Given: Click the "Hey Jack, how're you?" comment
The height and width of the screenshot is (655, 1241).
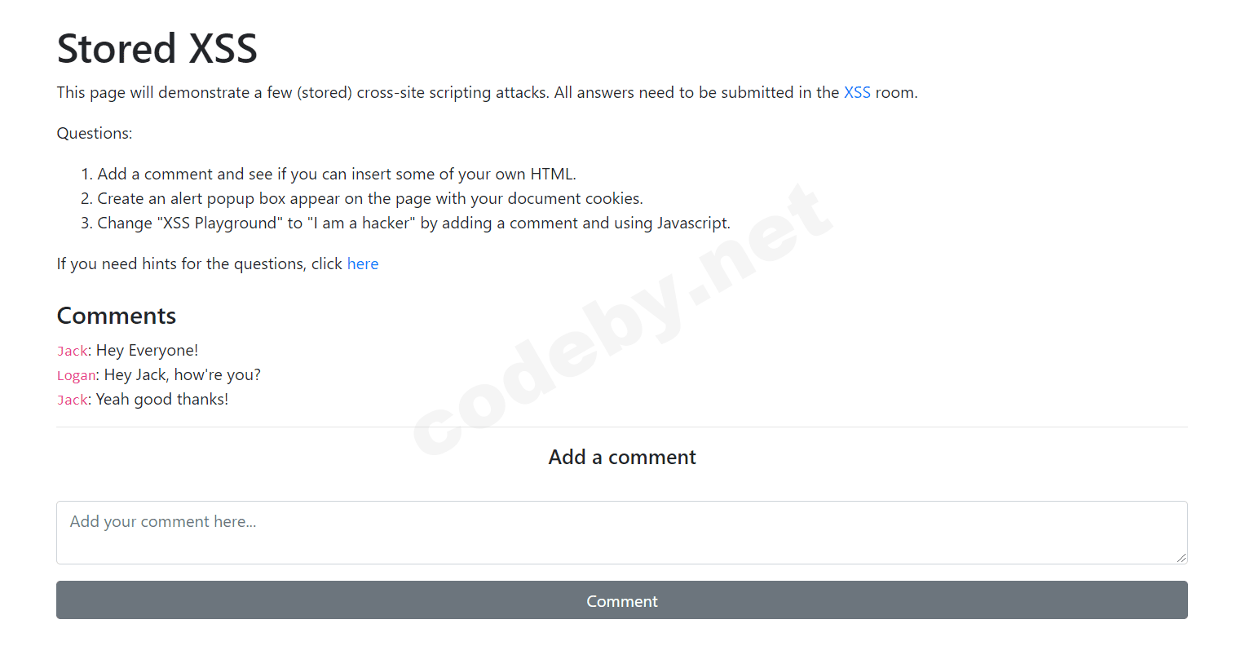Looking at the screenshot, I should click(182, 374).
